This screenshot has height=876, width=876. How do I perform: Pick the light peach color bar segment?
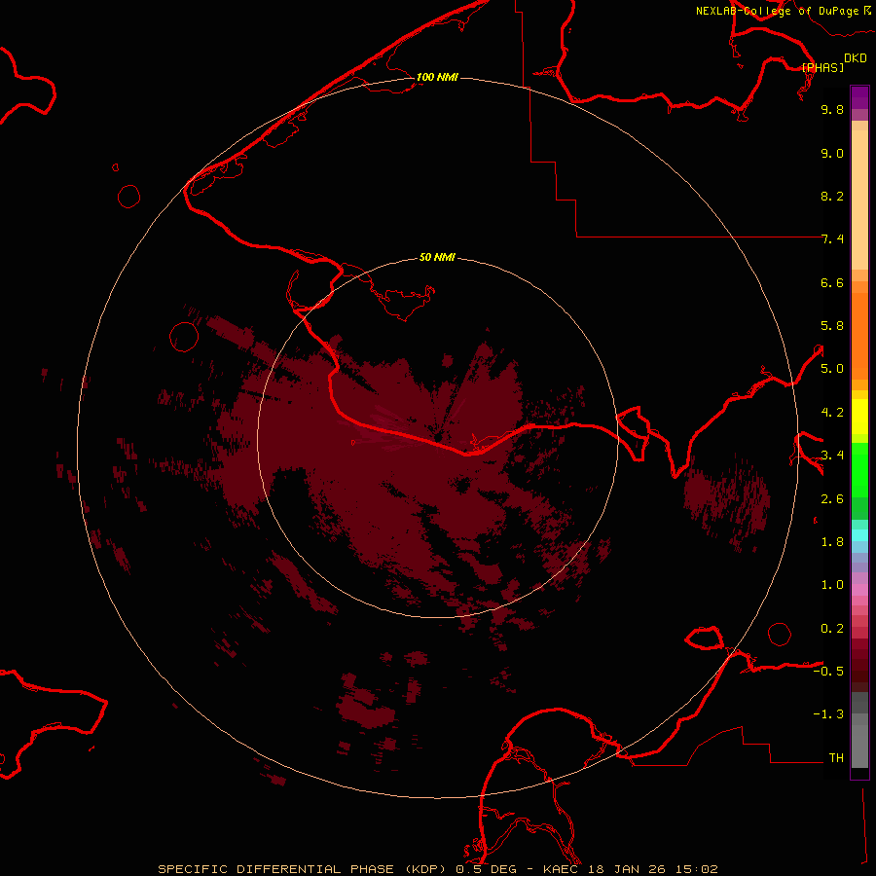click(859, 200)
